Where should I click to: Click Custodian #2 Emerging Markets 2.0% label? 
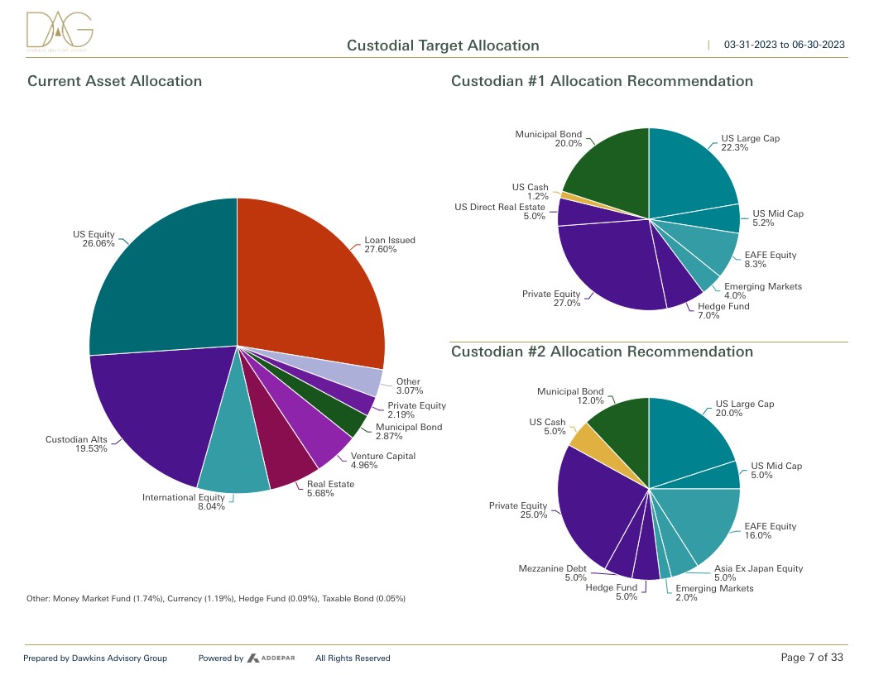pos(714,592)
